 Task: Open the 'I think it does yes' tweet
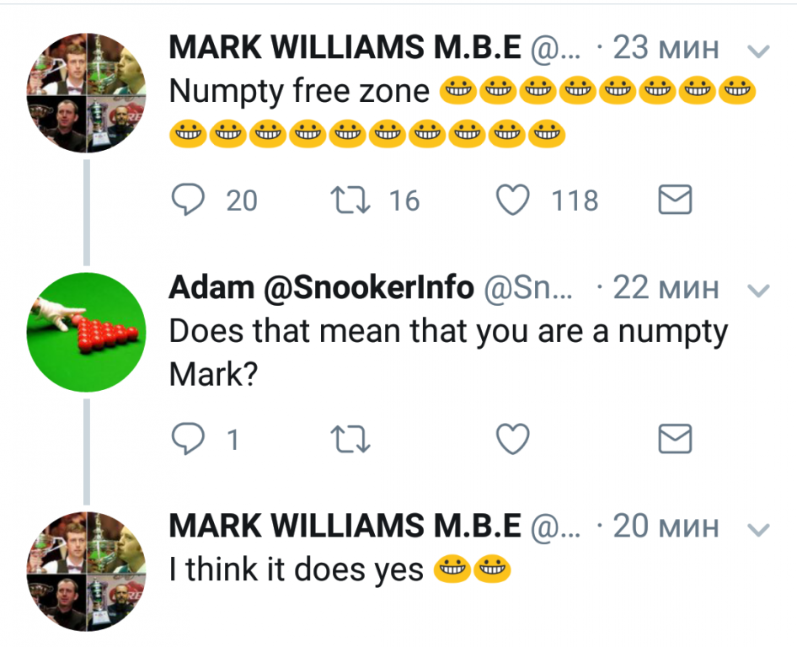click(x=296, y=570)
